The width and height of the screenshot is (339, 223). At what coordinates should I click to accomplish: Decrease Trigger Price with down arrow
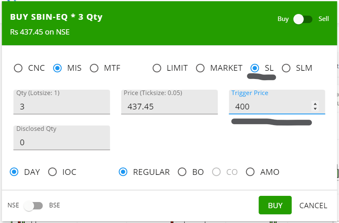click(x=315, y=109)
